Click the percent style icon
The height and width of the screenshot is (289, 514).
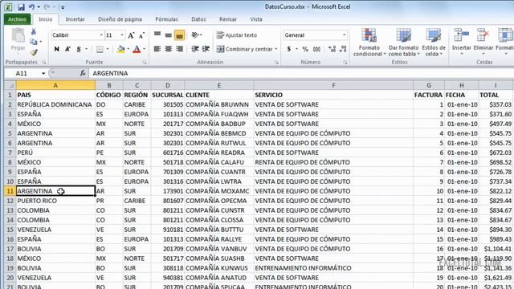pos(305,49)
